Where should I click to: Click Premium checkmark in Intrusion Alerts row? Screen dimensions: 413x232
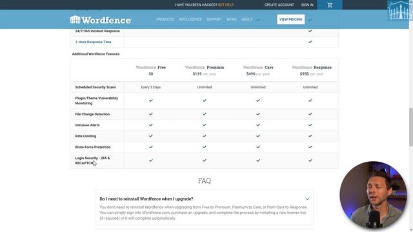click(x=205, y=125)
